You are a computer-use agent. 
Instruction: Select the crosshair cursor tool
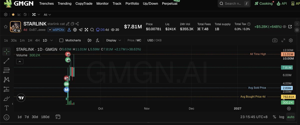click(7, 51)
